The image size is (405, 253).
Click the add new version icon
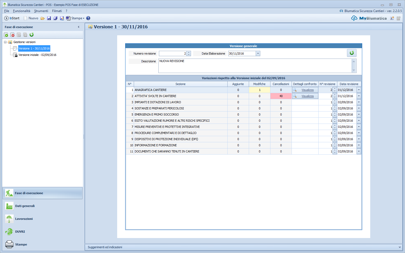coord(6,35)
